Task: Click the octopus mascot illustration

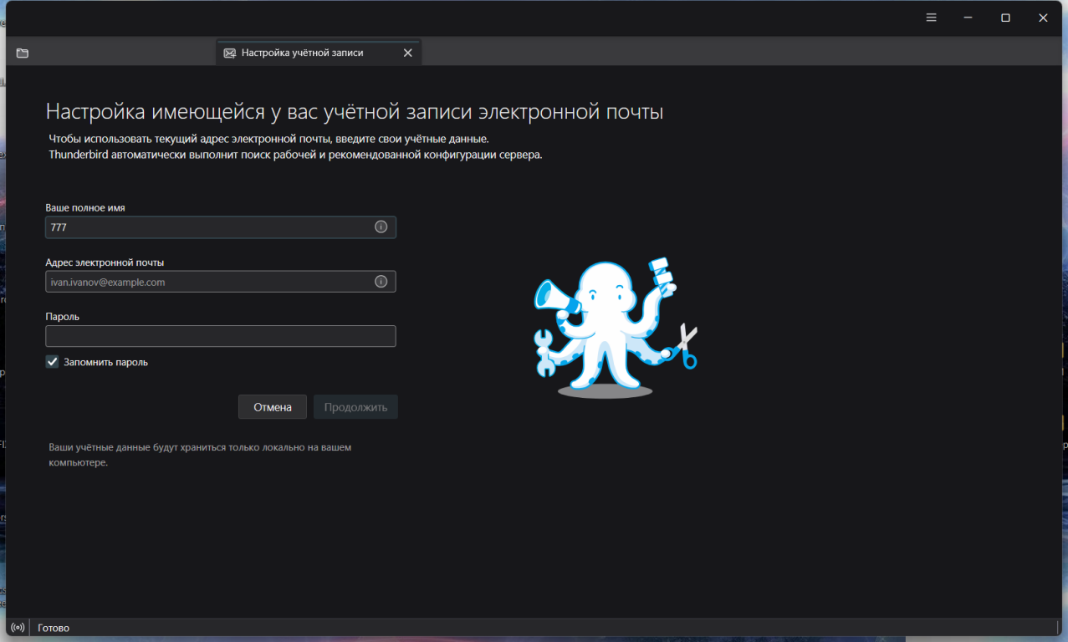Action: click(x=615, y=328)
